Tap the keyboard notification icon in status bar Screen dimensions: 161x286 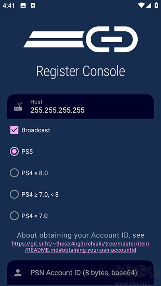[x=33, y=6]
